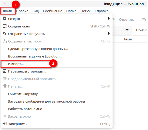Choose Создать окно menu entry
The height and width of the screenshot is (130, 148).
click(x=57, y=26)
